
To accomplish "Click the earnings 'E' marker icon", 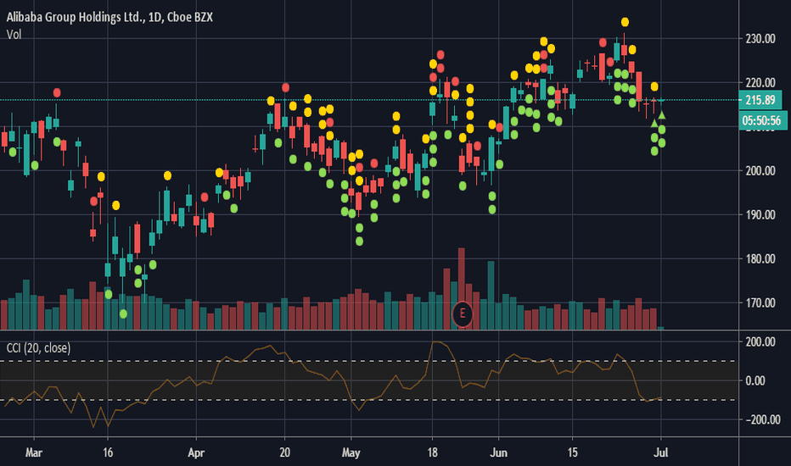I will (x=462, y=313).
